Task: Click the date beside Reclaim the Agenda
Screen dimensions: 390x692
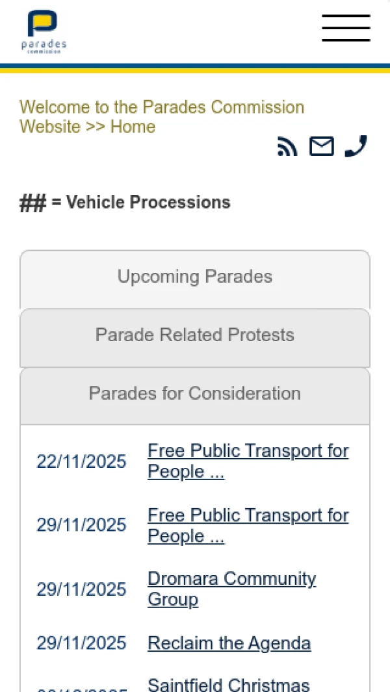Action: [x=81, y=643]
